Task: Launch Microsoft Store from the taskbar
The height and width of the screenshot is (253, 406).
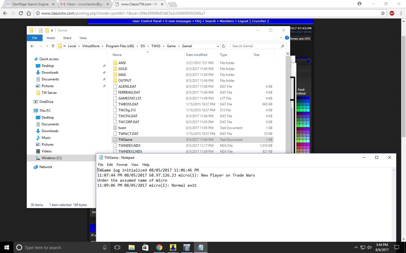Action: click(x=145, y=247)
